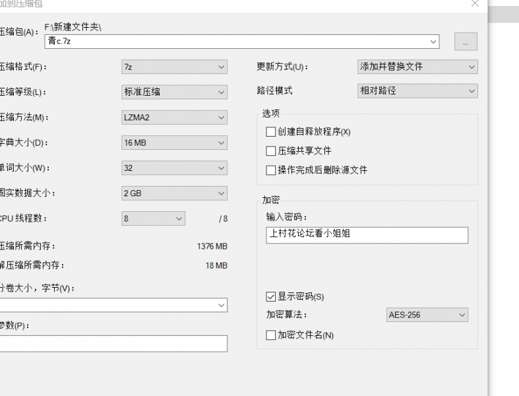Click the browse button with three dots
Image resolution: width=519 pixels, height=396 pixels.
pos(466,42)
